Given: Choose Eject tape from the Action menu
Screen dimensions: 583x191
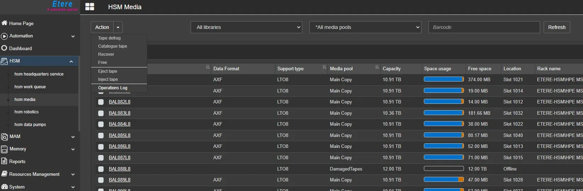Looking at the screenshot, I should (x=108, y=71).
